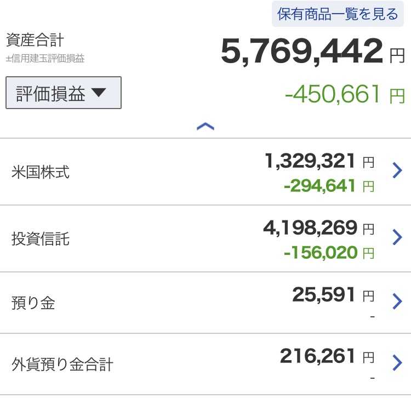Tap the total loss figure -450,661 円
The width and height of the screenshot is (411, 398).
345,94
